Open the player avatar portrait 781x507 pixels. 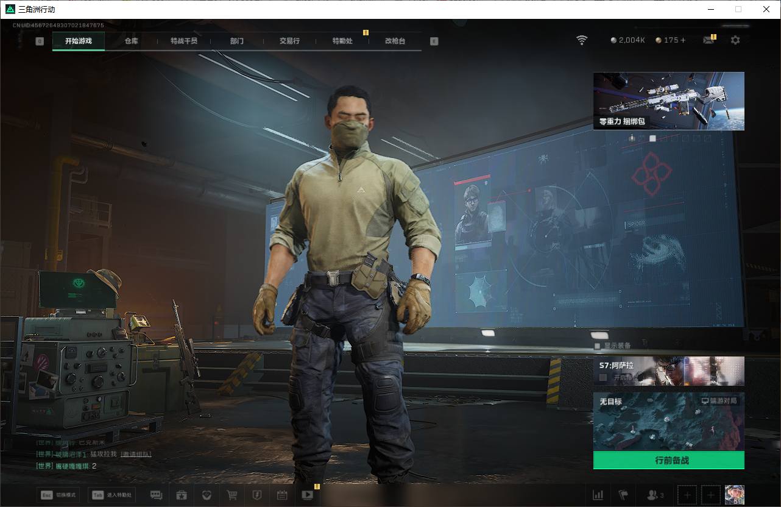point(734,495)
